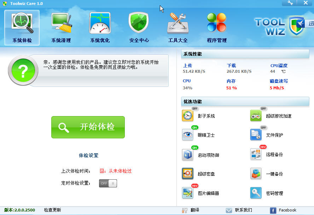314x215 pixels.
Task: Select 程序管理 tab
Action: click(217, 28)
